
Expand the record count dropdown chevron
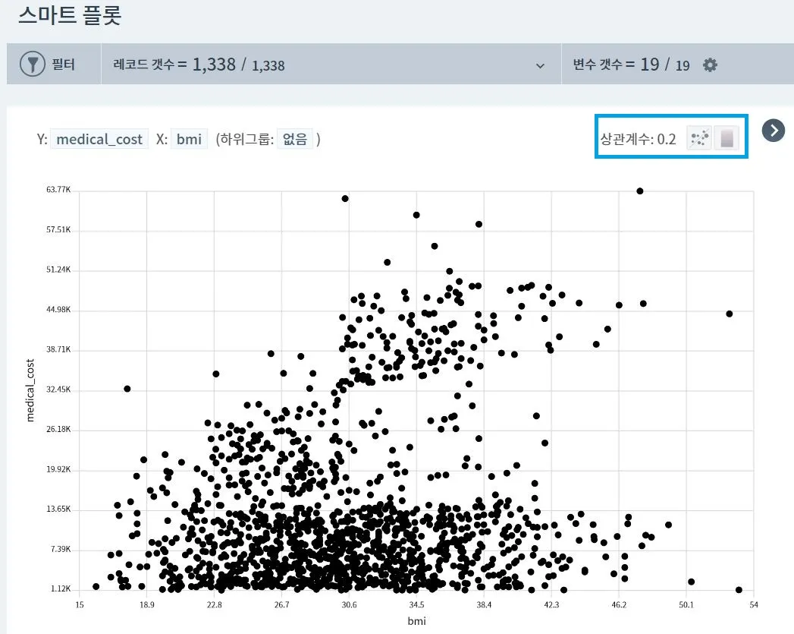point(540,66)
